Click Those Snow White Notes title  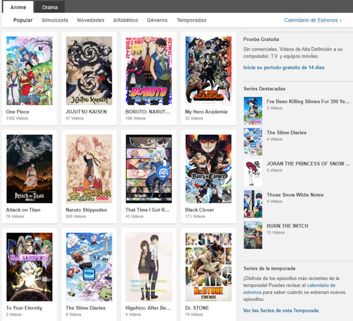click(295, 194)
